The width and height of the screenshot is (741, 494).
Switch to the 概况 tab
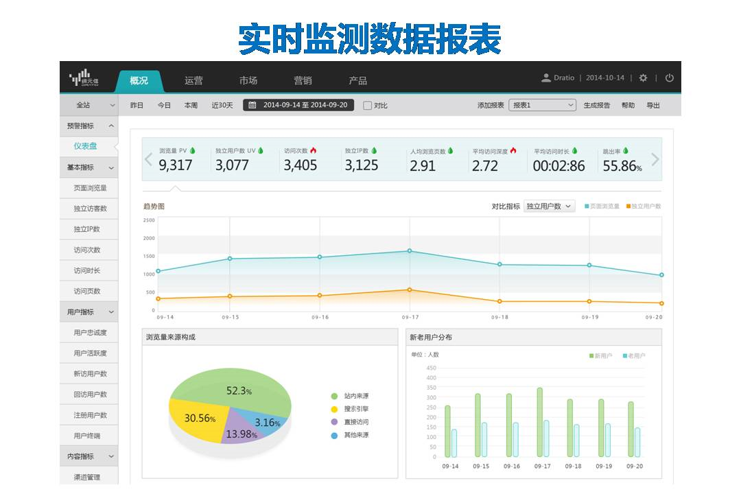coord(139,81)
